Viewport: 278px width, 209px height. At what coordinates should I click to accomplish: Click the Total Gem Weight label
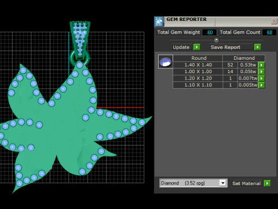pyautogui.click(x=178, y=33)
